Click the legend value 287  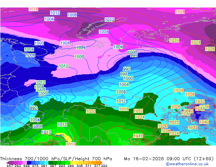[x=53, y=166]
